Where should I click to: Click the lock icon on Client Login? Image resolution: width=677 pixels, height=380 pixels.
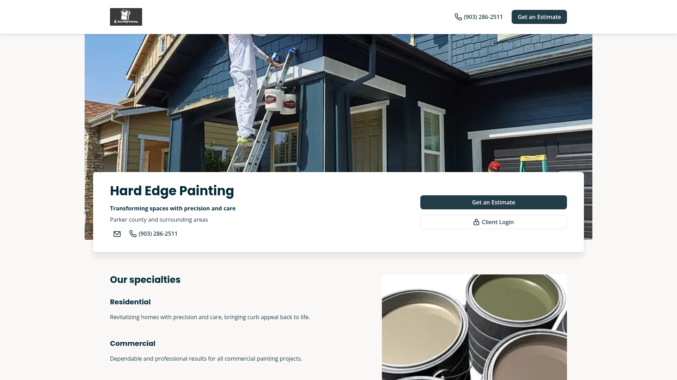pos(476,222)
